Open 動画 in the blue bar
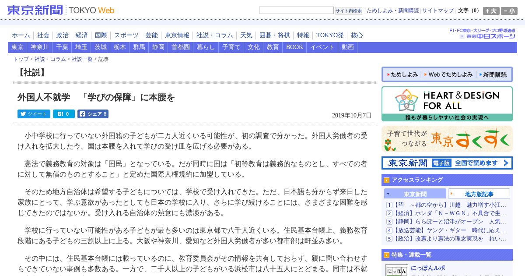Viewport: 525px width, 276px height. [x=348, y=47]
